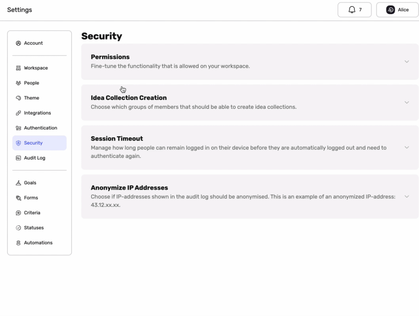Click 'Fine-tune the functionality' description text
Image resolution: width=419 pixels, height=316 pixels.
click(x=170, y=66)
